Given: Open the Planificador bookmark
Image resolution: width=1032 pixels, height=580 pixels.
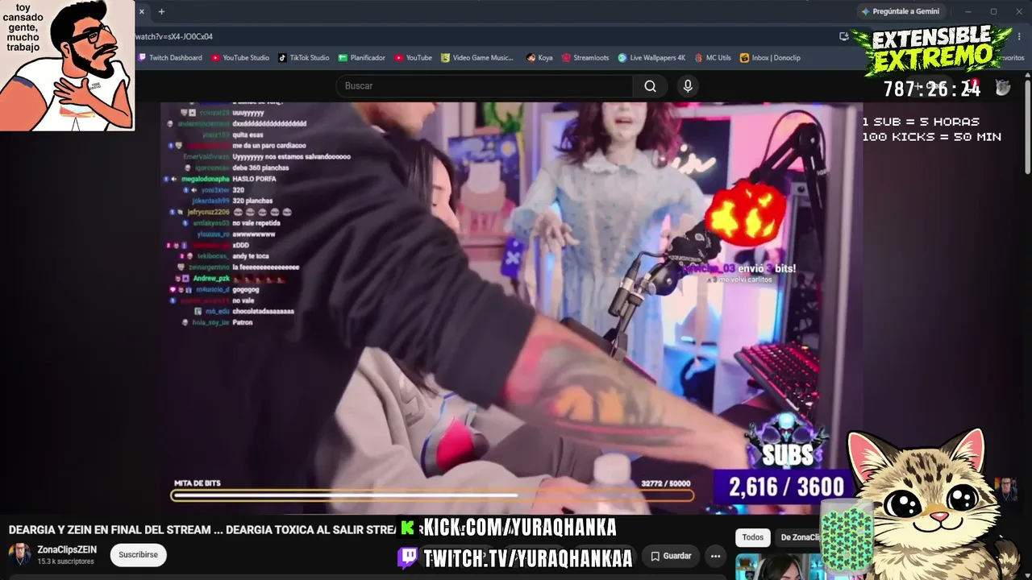Looking at the screenshot, I should [362, 58].
